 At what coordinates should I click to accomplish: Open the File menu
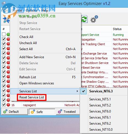5,10
